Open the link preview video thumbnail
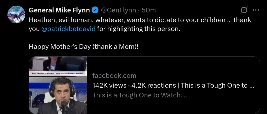The height and width of the screenshot is (114, 267). tap(58, 85)
